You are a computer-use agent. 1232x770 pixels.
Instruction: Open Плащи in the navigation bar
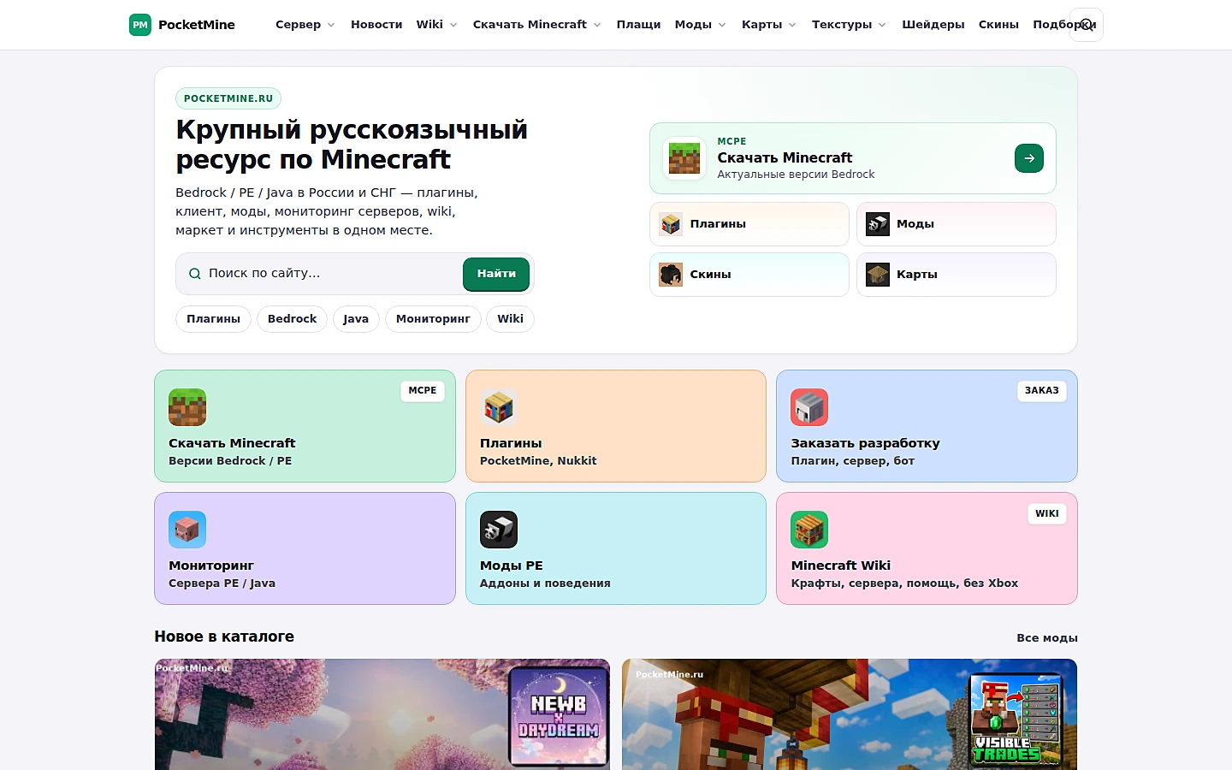point(638,25)
